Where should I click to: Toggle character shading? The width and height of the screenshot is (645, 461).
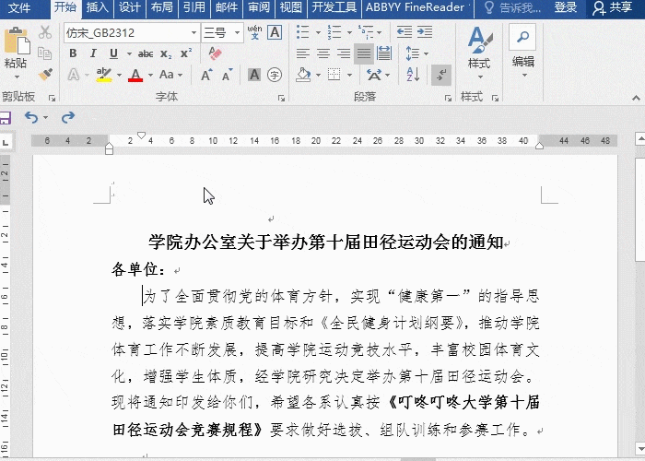pos(254,75)
